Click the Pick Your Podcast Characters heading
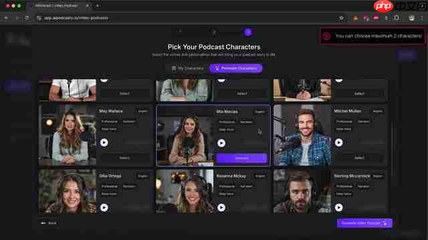Screen dimensions: 428x240 [214, 47]
